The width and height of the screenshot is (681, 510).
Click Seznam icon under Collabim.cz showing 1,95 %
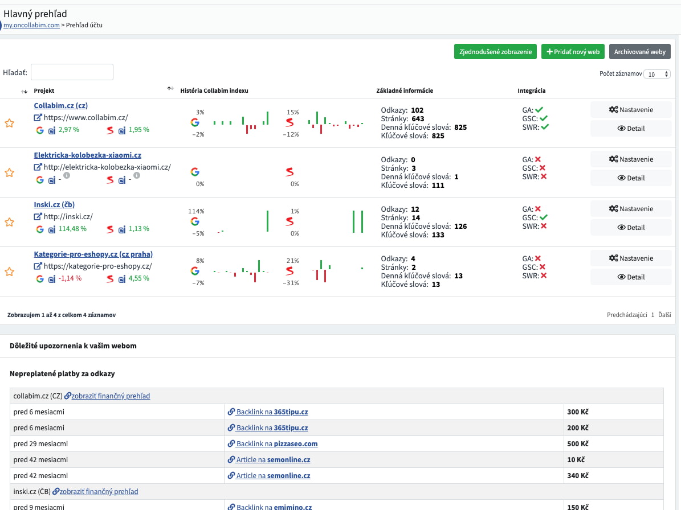[x=110, y=130]
